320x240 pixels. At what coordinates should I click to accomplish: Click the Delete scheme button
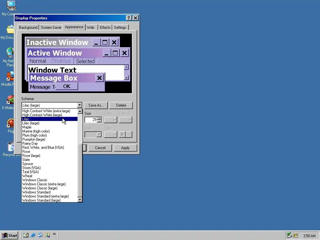121,105
